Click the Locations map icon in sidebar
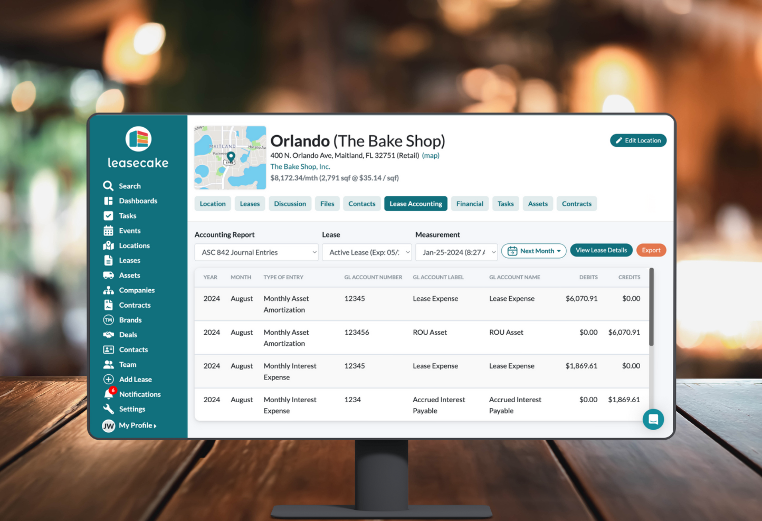The height and width of the screenshot is (521, 762). click(108, 245)
